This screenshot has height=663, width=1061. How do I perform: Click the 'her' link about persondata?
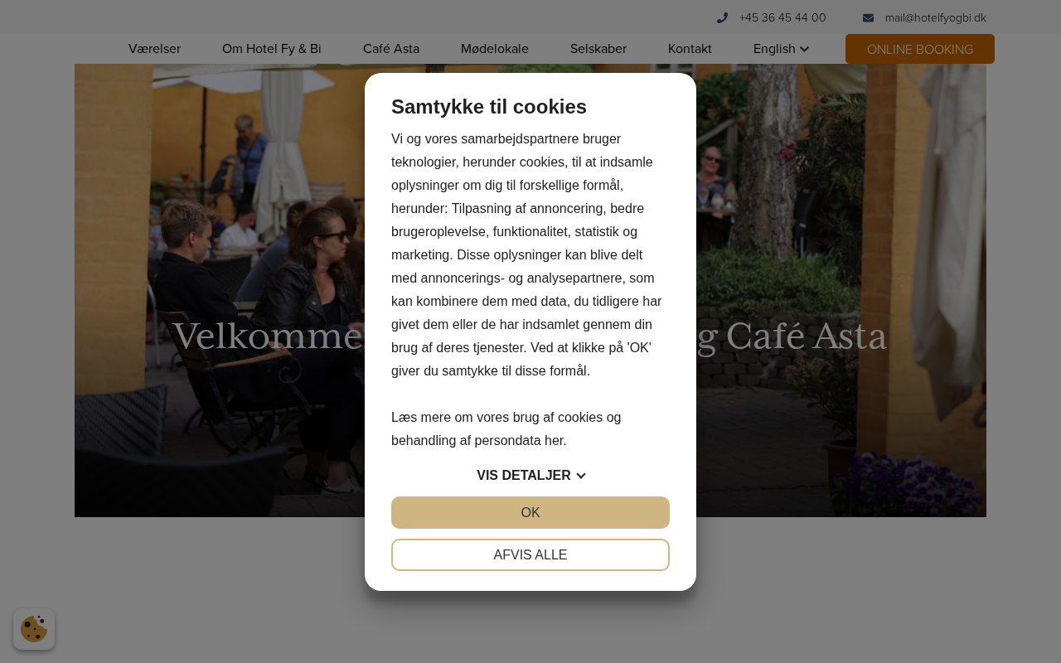[x=555, y=441]
